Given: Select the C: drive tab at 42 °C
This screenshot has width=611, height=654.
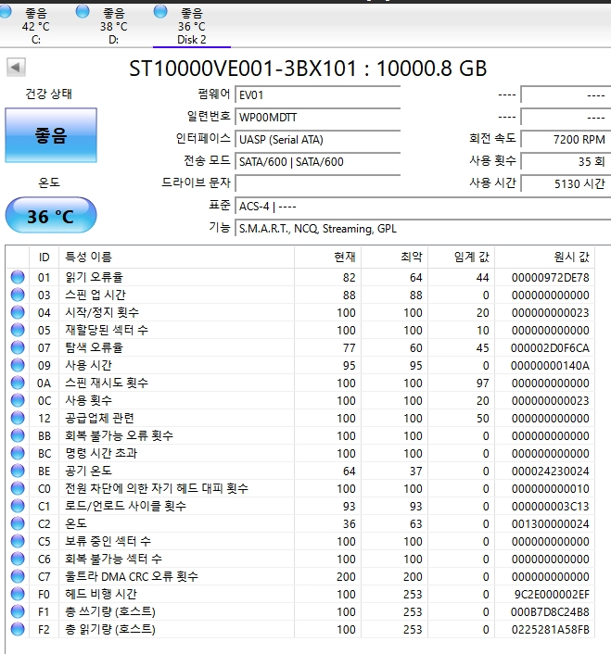Looking at the screenshot, I should pyautogui.click(x=35, y=26).
